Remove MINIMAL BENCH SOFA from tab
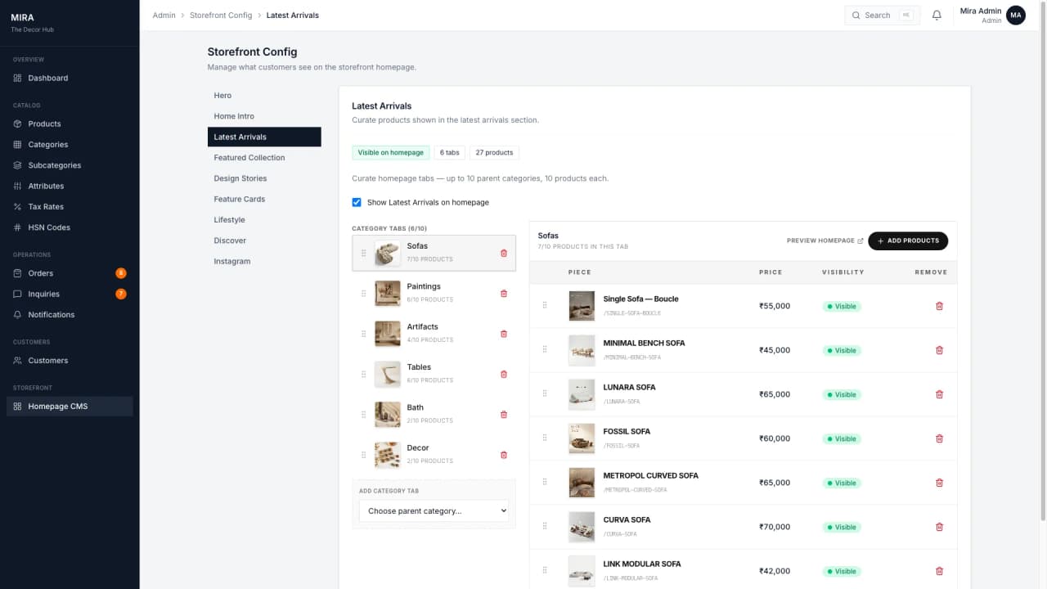Viewport: 1047px width, 589px height. tap(939, 350)
